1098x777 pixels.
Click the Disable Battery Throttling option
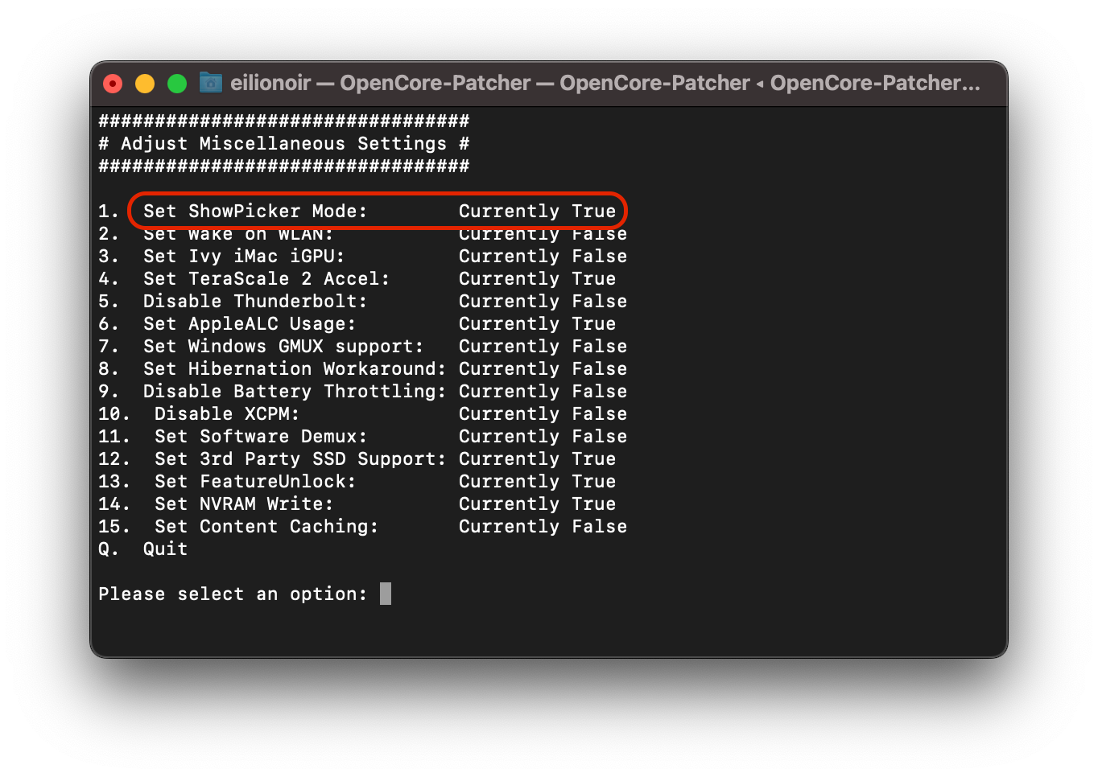coord(294,392)
